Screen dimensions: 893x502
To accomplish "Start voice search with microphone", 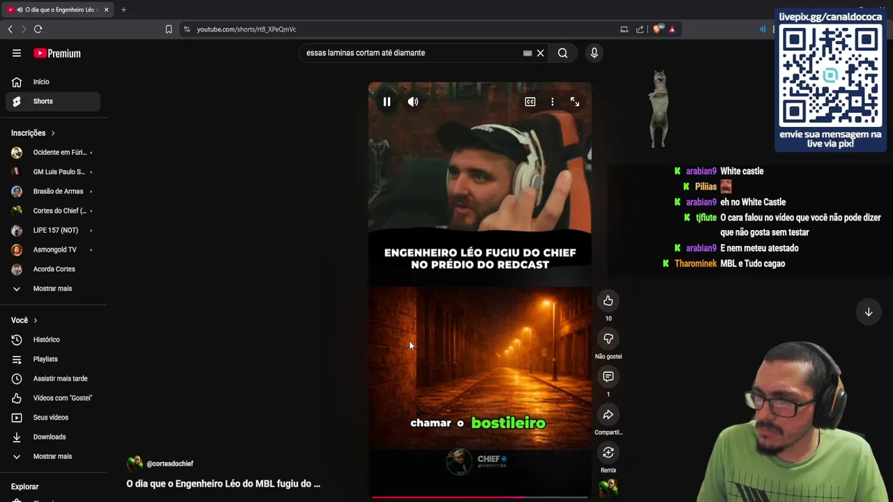I will point(594,53).
